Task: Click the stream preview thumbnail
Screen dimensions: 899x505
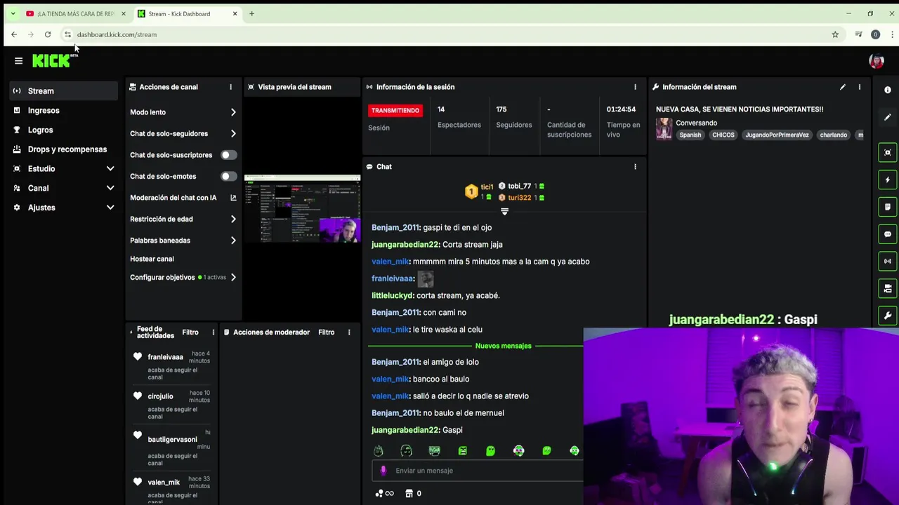Action: pos(302,208)
